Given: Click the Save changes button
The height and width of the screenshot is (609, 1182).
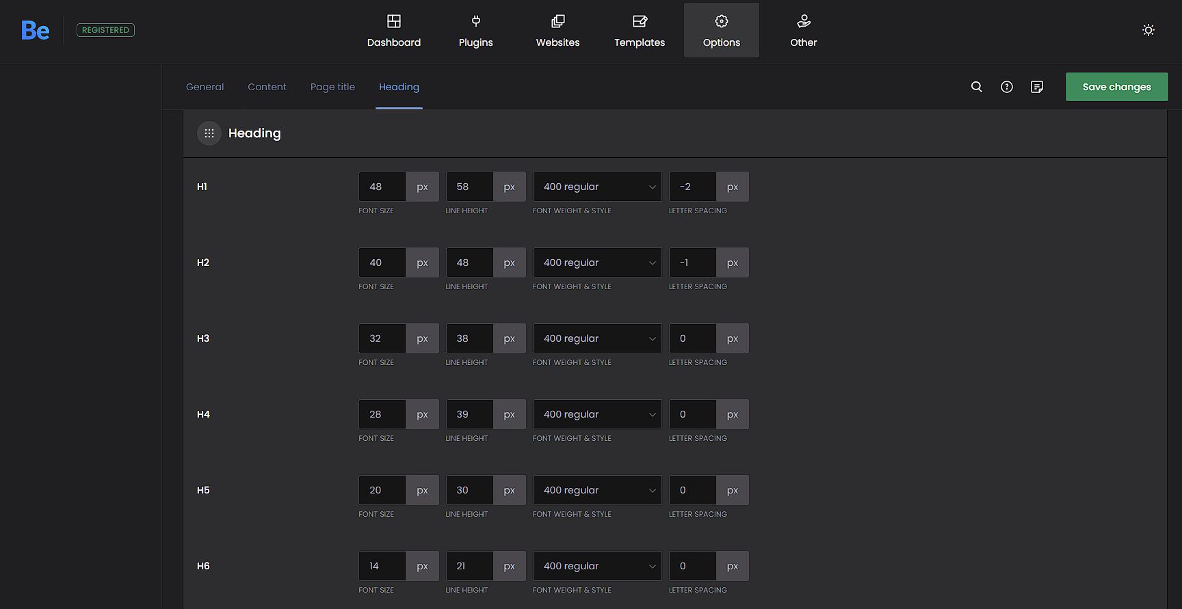Looking at the screenshot, I should pyautogui.click(x=1116, y=87).
